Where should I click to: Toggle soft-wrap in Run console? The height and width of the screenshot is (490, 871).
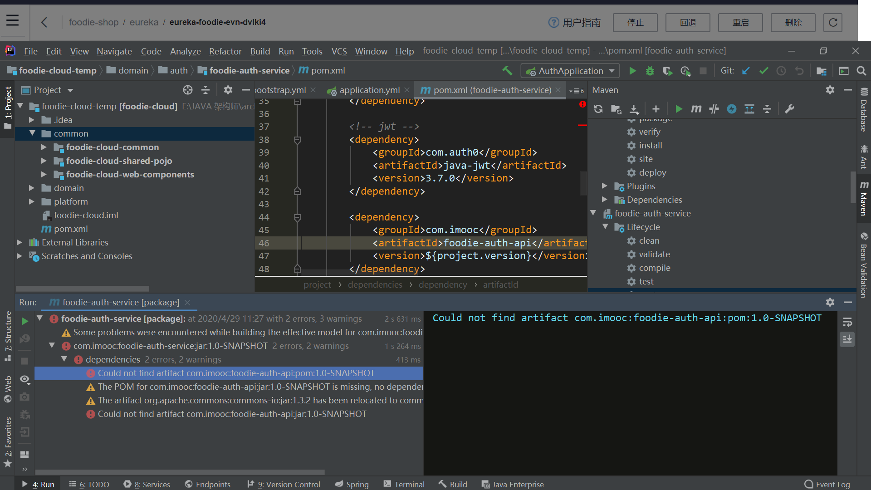click(x=847, y=322)
